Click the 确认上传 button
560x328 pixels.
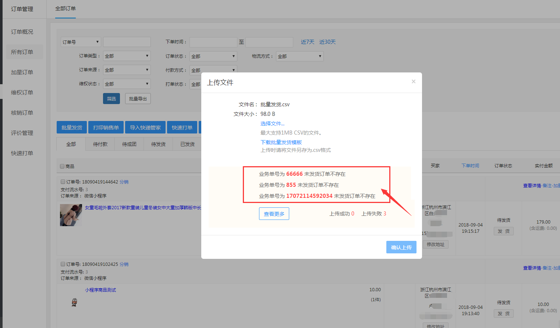click(401, 247)
